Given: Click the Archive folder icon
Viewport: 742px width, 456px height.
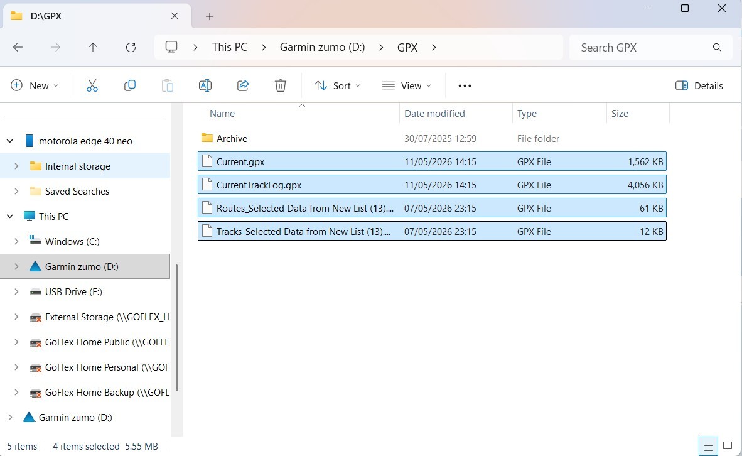Looking at the screenshot, I should tap(207, 138).
